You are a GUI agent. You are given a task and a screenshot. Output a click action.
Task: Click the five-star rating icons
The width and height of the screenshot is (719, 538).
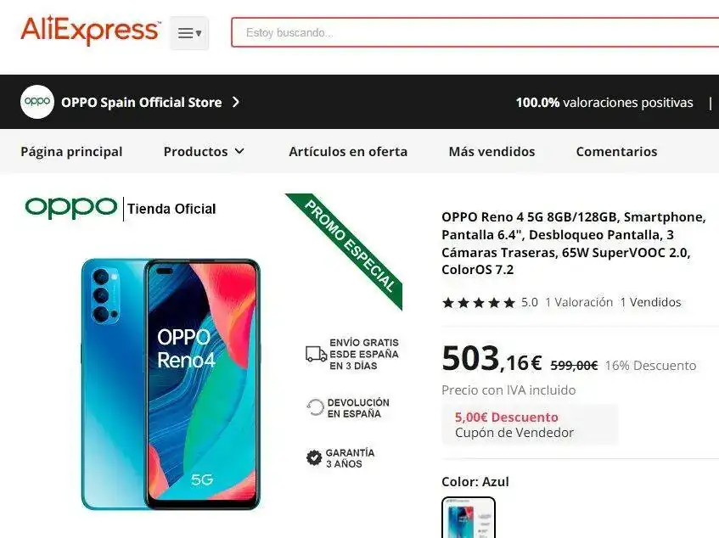point(478,302)
